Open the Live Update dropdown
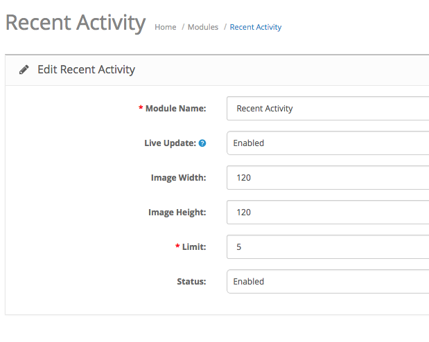 (x=328, y=143)
